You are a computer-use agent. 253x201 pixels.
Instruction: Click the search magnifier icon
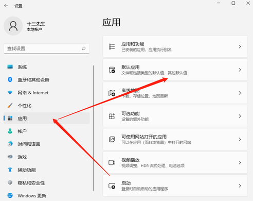pos(84,48)
